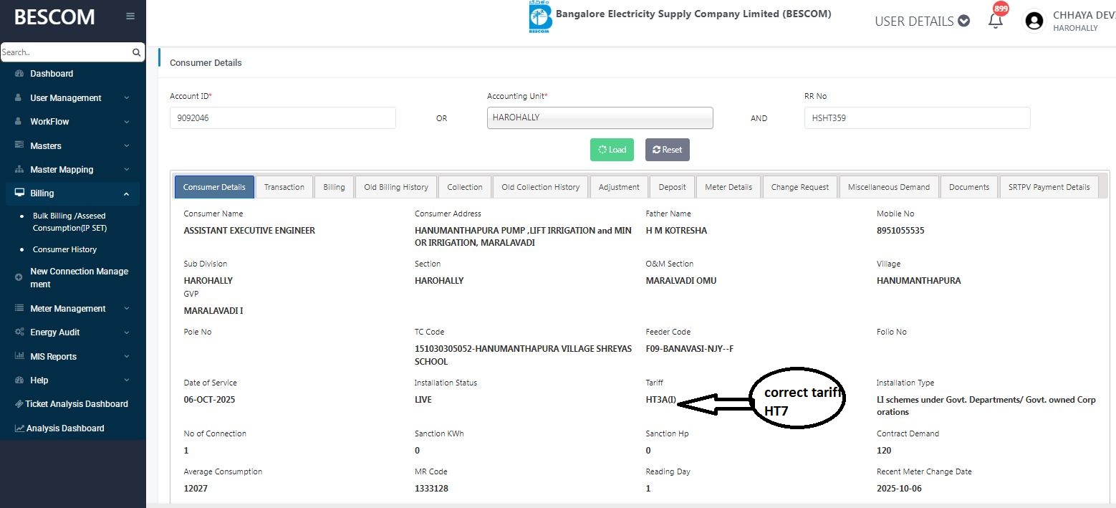Switch to the Deposit tab
Screen dimensions: 1116x508
pos(672,187)
